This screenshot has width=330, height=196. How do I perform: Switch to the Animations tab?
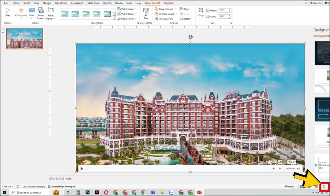[77, 3]
